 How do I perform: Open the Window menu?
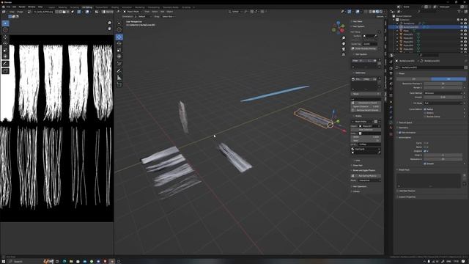pyautogui.click(x=32, y=7)
